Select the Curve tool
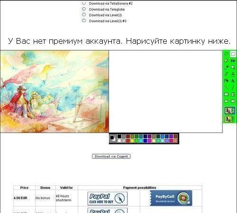 pos(233,87)
